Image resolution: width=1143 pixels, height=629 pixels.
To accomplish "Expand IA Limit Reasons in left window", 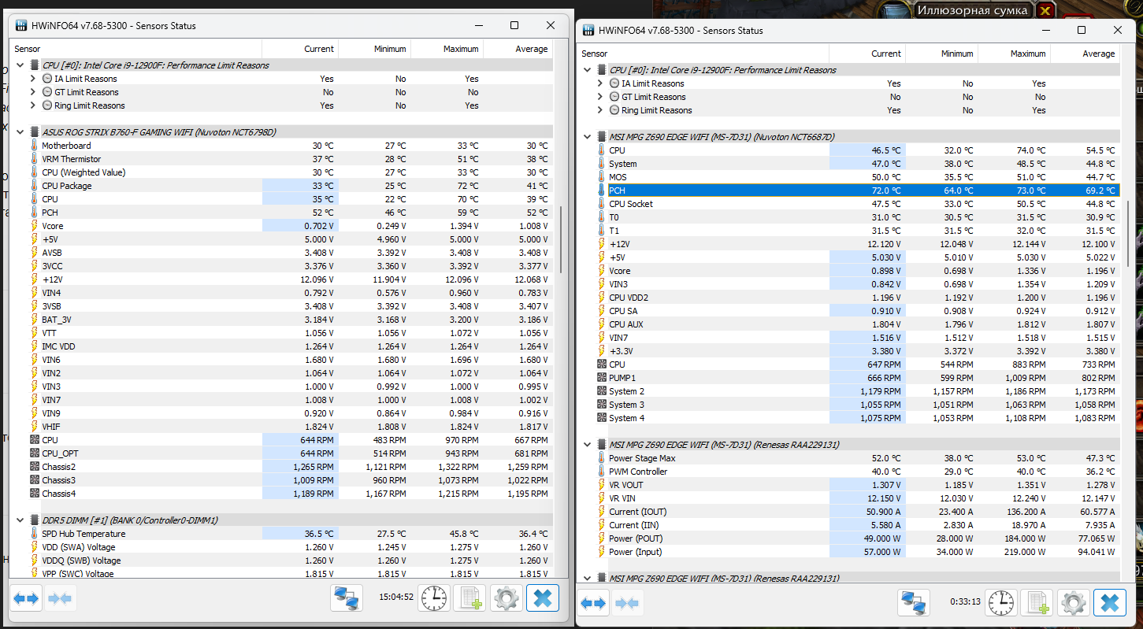I will tap(32, 79).
